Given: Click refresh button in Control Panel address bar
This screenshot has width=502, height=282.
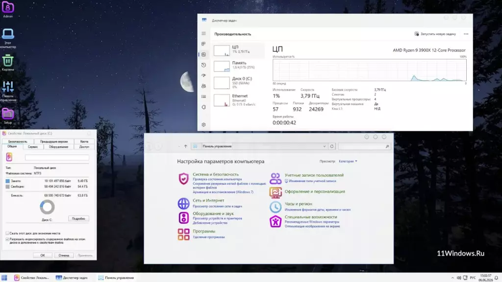Looking at the screenshot, I should 332,146.
